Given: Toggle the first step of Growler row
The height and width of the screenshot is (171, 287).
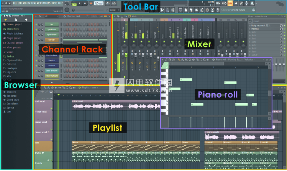Looking at the screenshot, I should coord(64,65).
